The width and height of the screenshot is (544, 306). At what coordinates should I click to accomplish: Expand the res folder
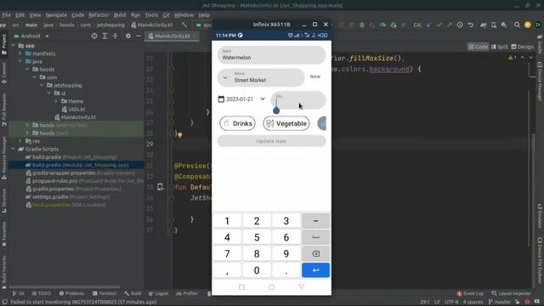pyautogui.click(x=20, y=141)
